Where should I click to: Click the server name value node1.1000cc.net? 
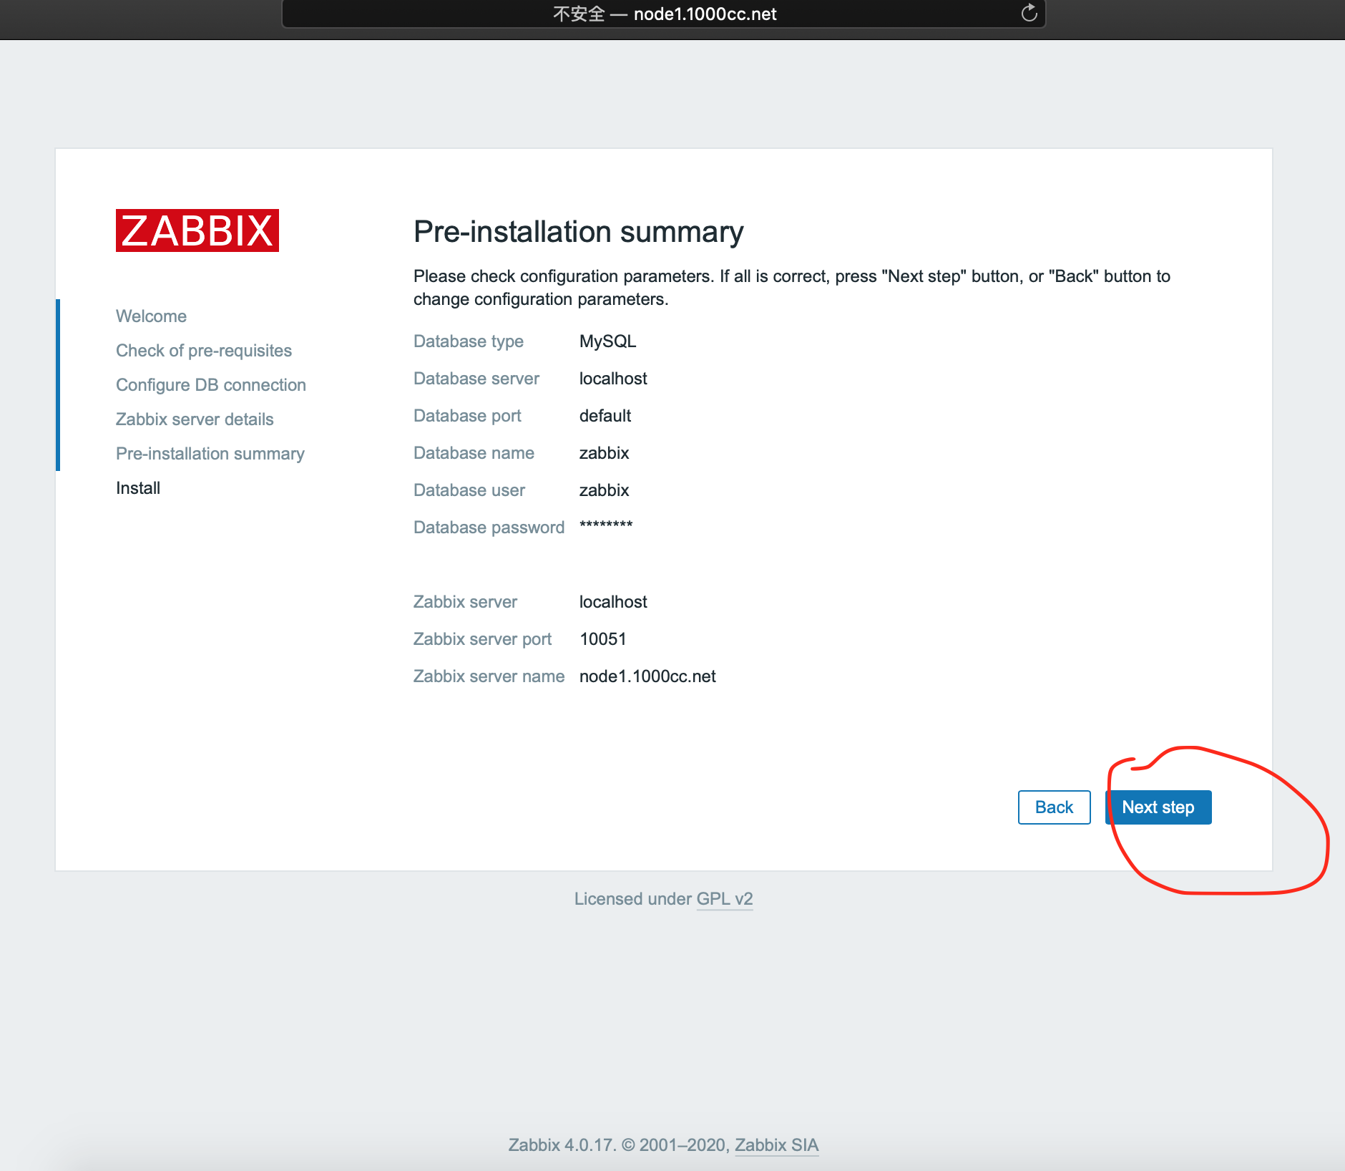click(647, 676)
